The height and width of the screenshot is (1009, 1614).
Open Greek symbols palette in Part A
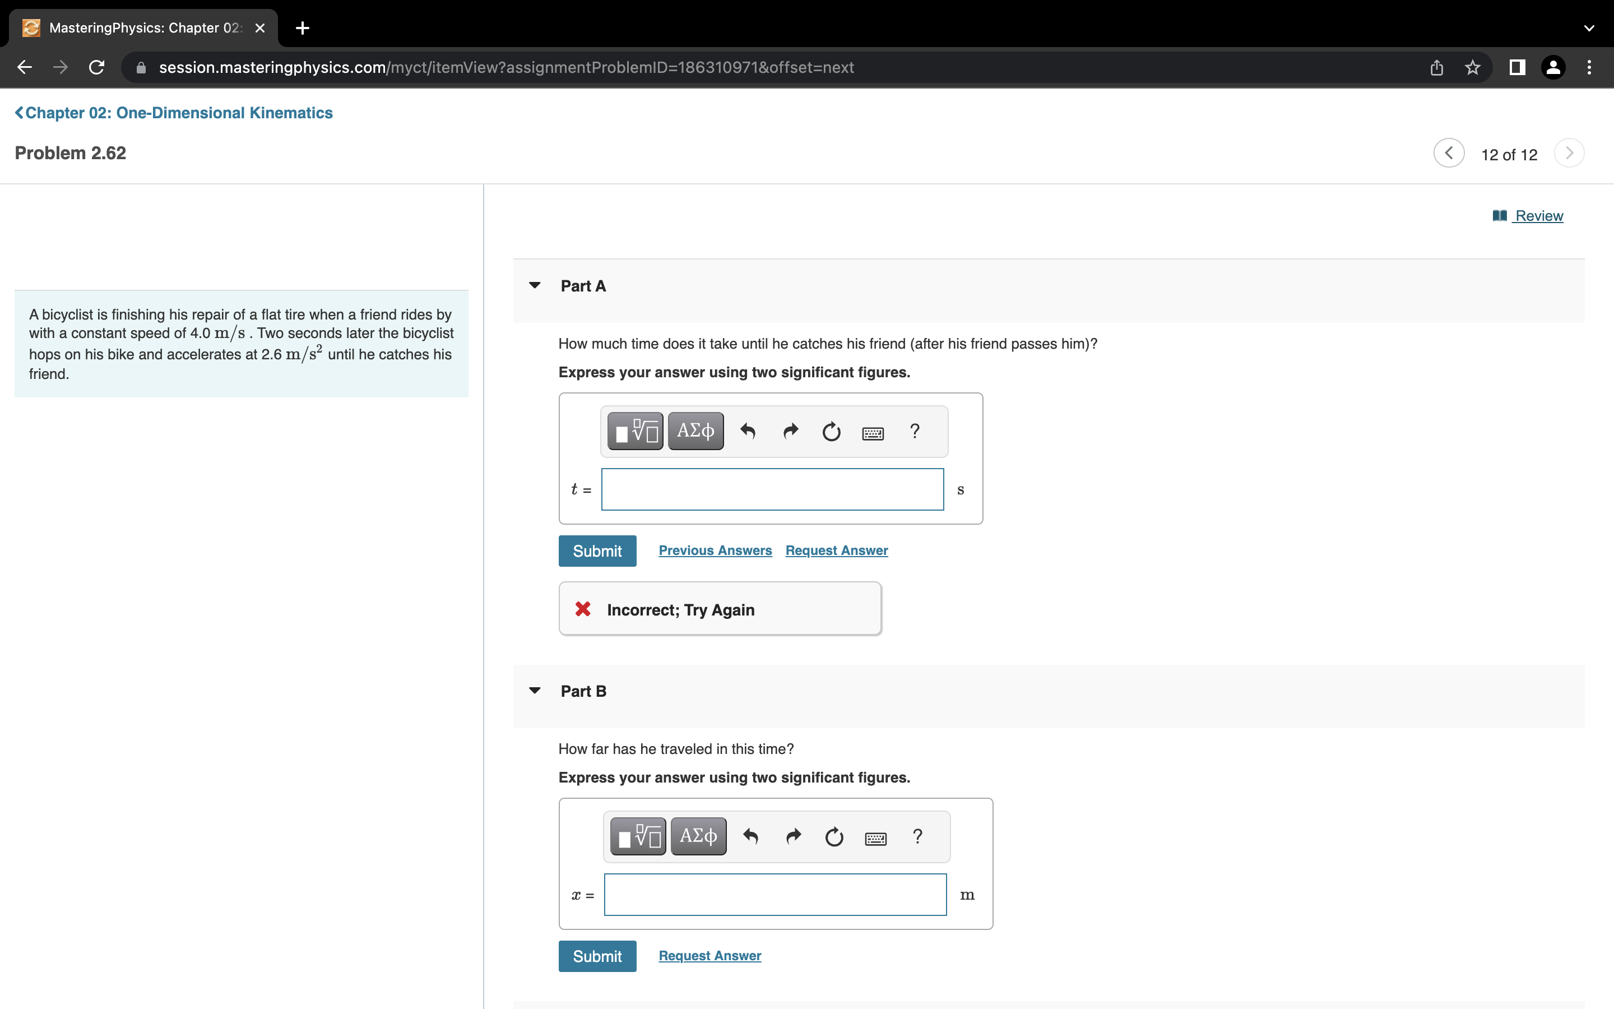point(695,431)
